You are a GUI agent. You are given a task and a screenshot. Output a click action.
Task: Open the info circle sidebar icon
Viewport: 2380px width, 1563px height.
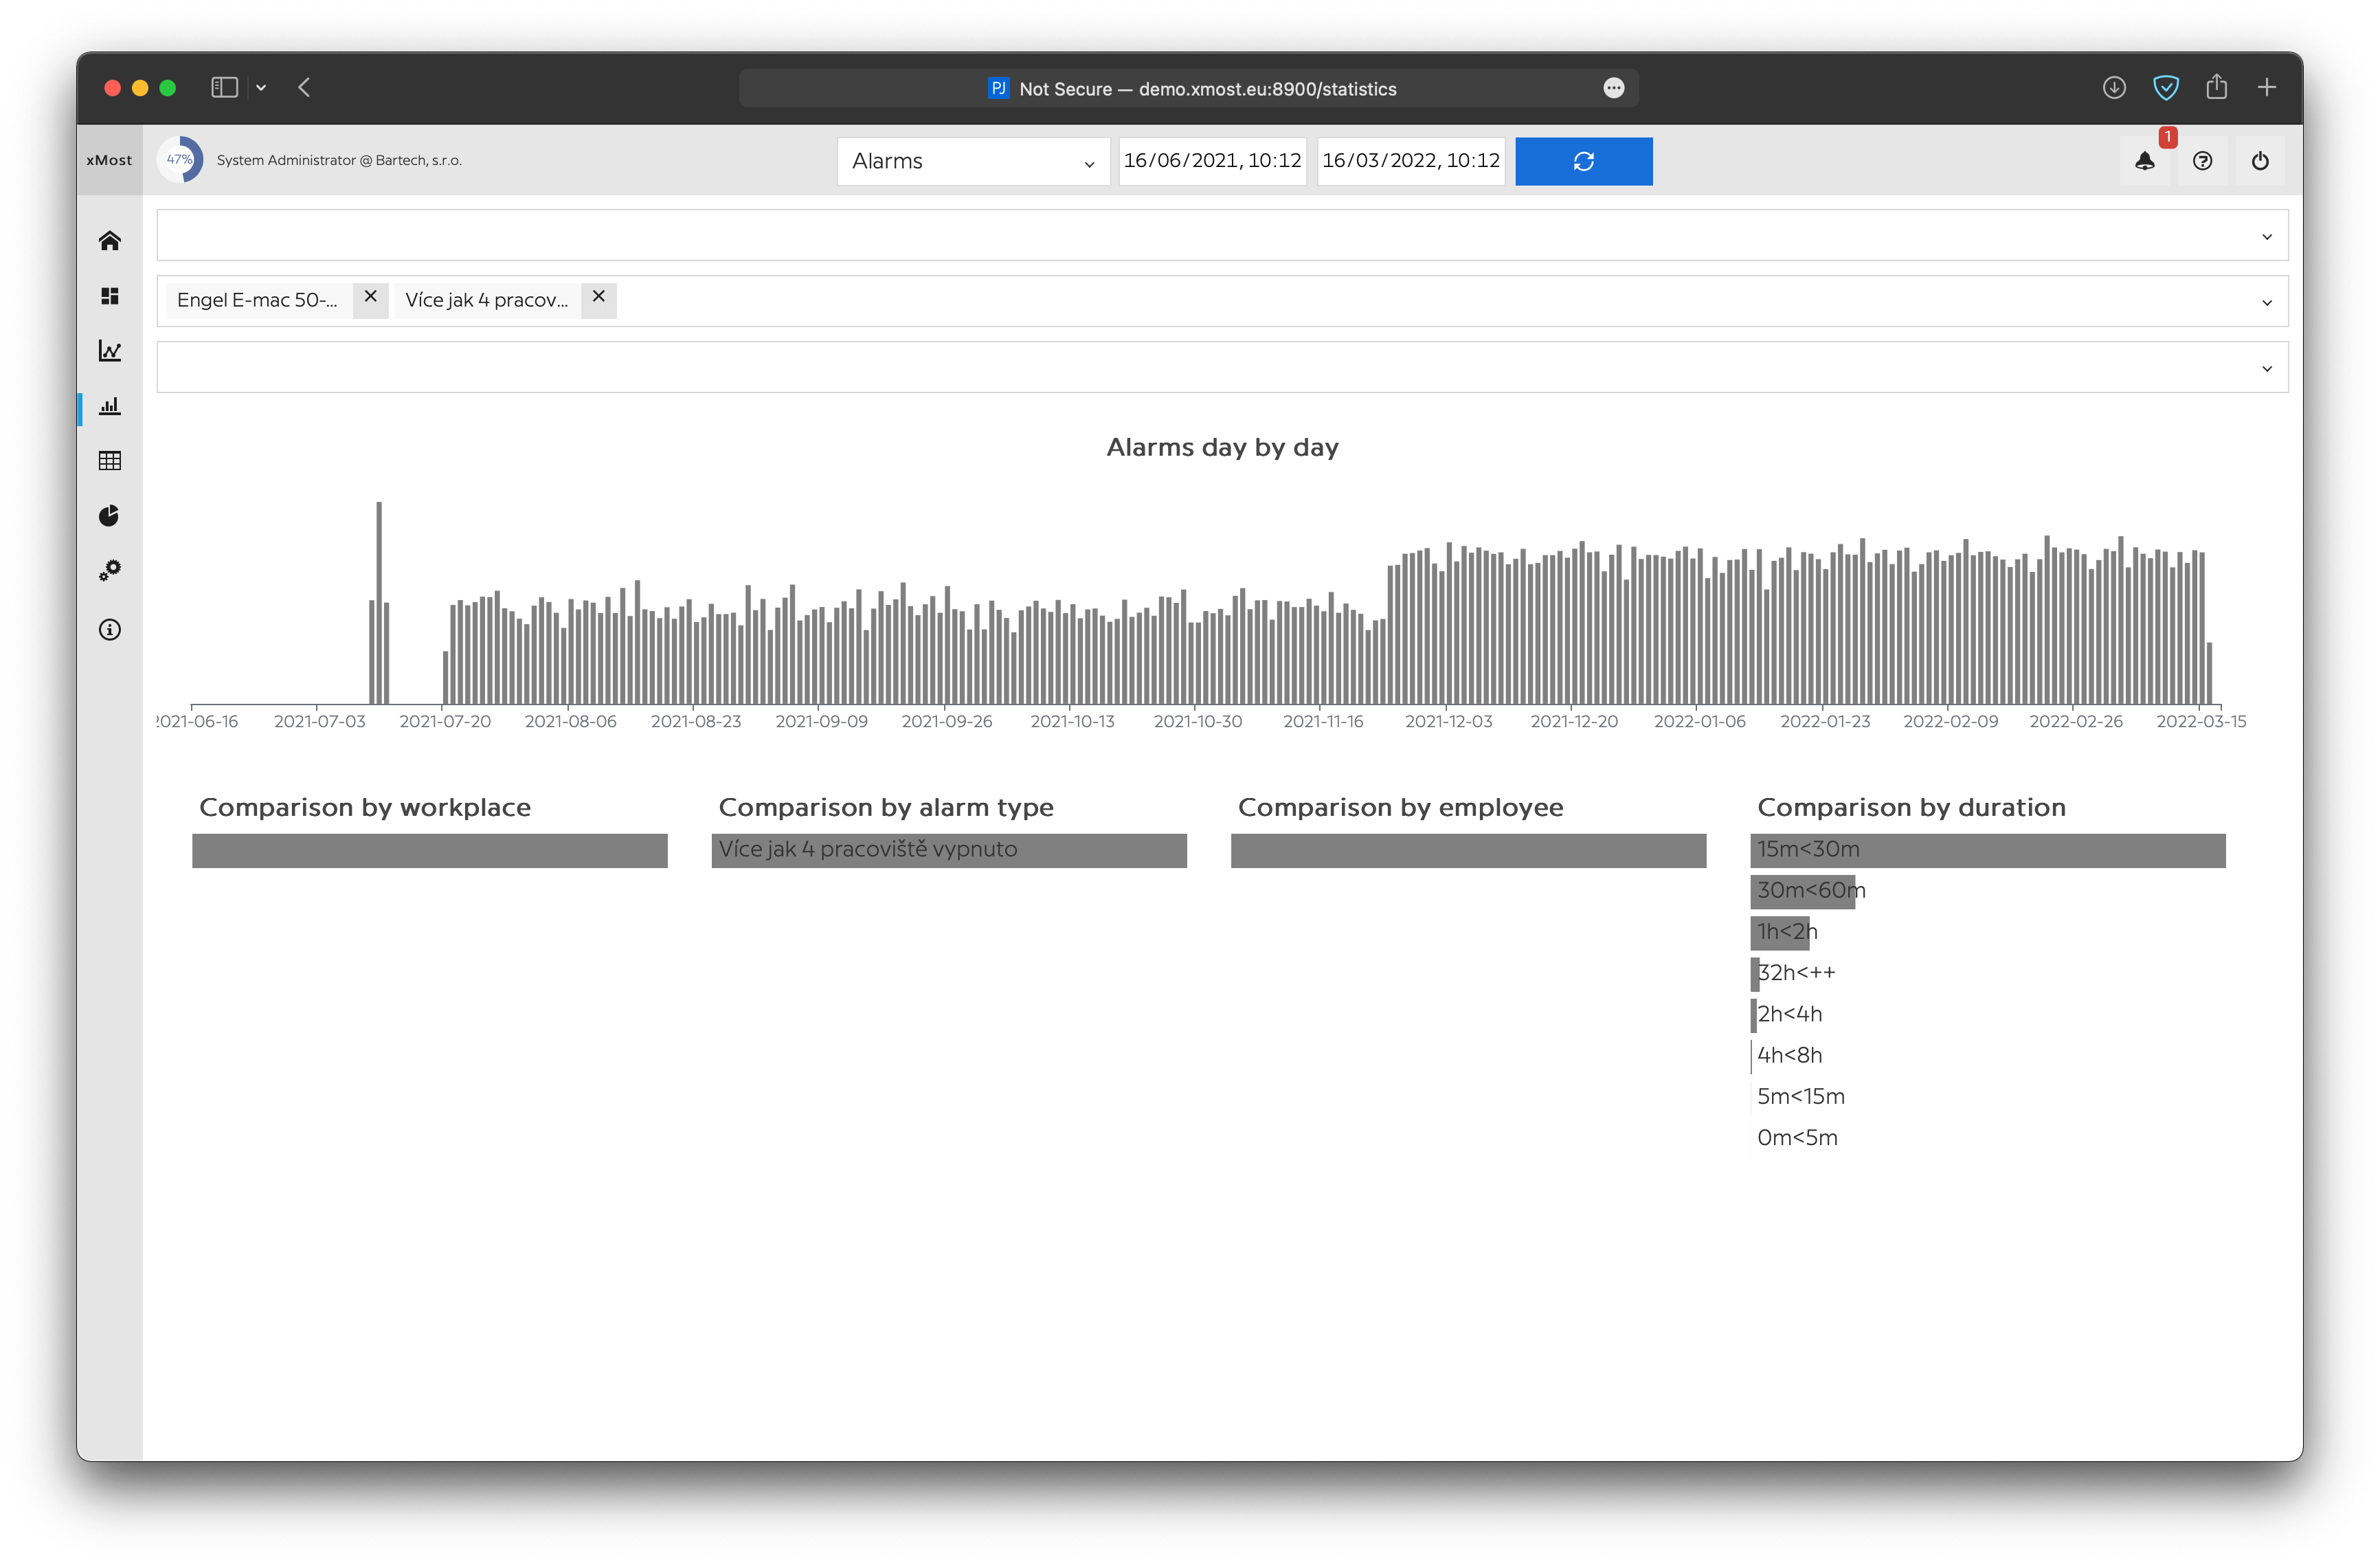[x=110, y=630]
